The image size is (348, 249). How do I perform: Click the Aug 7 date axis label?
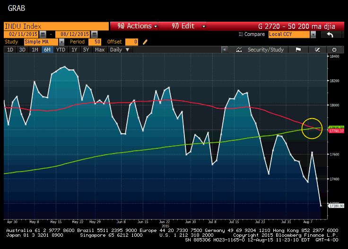(308, 222)
